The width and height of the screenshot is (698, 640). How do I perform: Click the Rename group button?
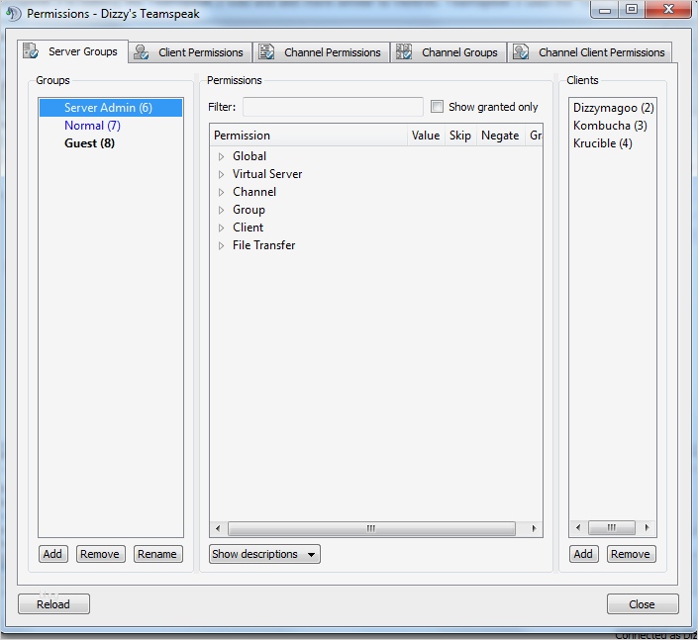pos(157,554)
